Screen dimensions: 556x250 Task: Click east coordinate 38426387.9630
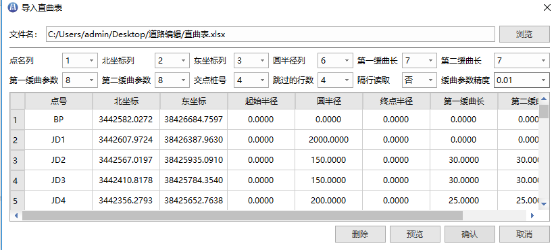pos(194,140)
